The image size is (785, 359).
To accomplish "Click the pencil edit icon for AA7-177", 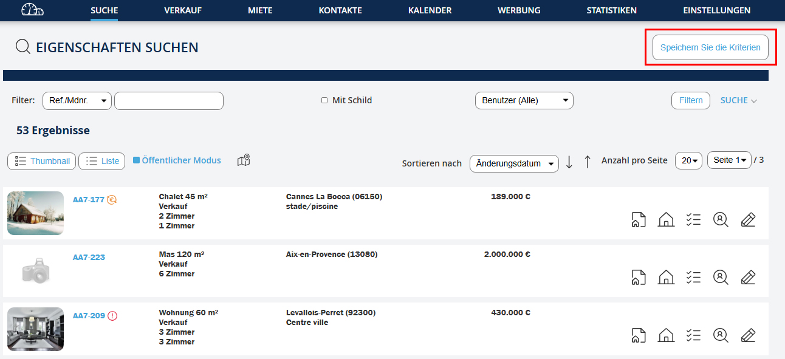I will click(x=748, y=220).
